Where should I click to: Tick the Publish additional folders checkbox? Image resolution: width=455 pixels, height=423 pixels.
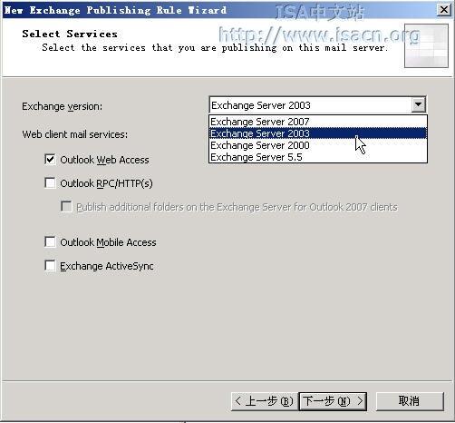coord(66,206)
